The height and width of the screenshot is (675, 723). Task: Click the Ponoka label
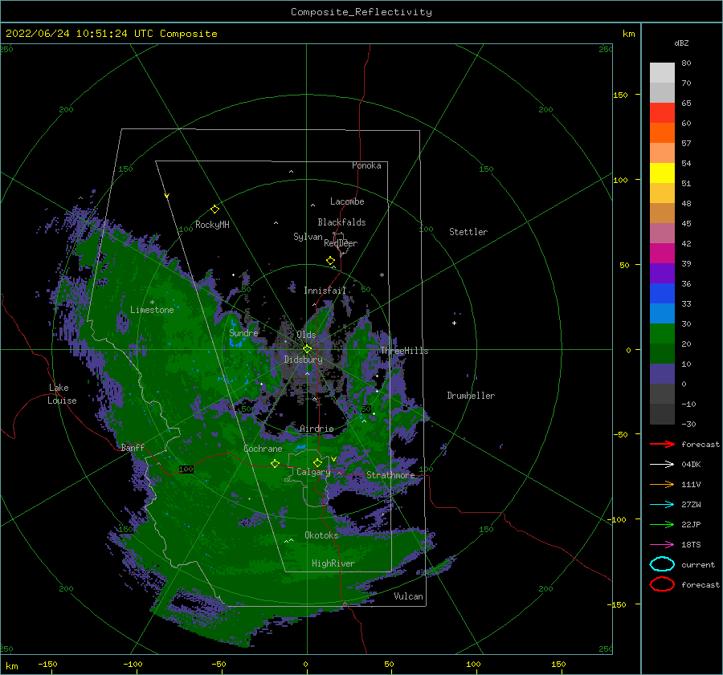366,165
